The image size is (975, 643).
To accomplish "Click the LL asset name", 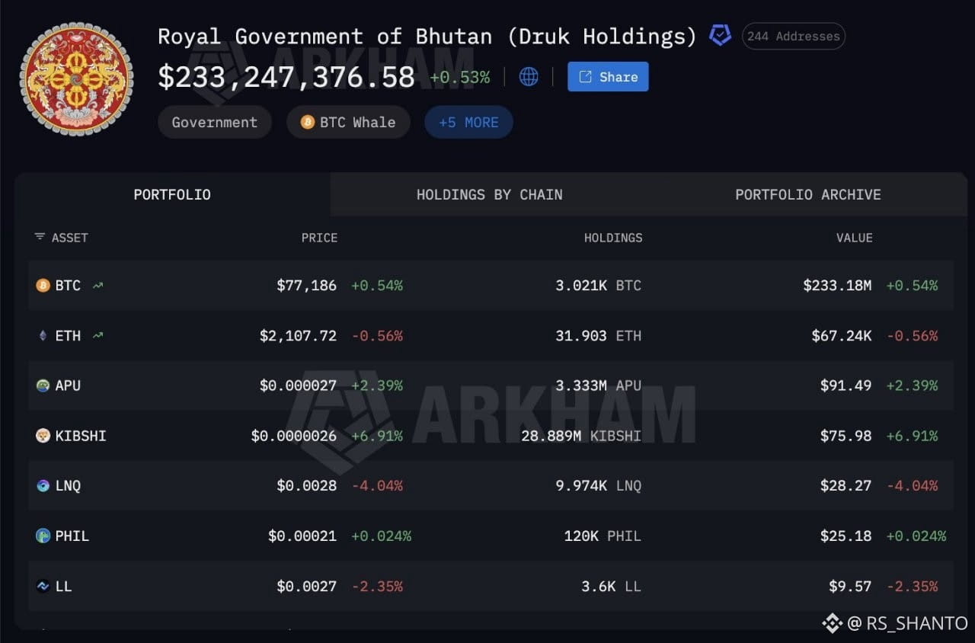I will pos(63,586).
